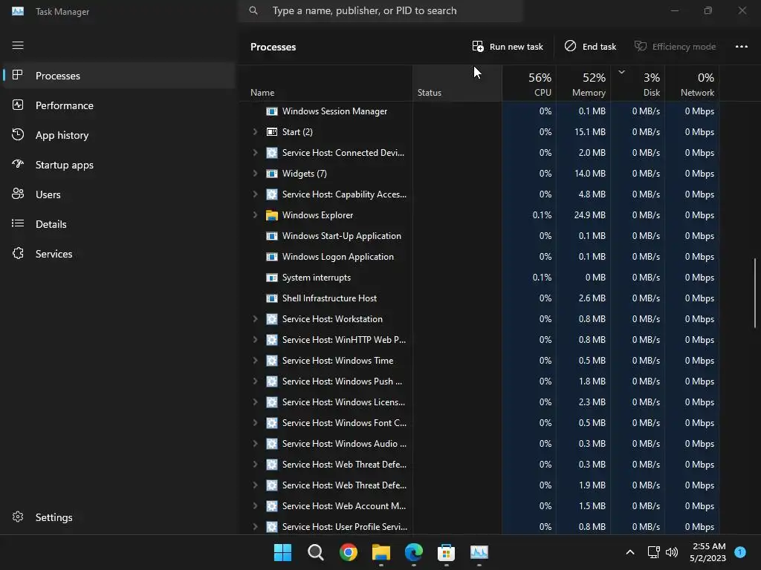Viewport: 761px width, 570px height.
Task: Expand Service Host: Workstation group
Action: [x=256, y=319]
